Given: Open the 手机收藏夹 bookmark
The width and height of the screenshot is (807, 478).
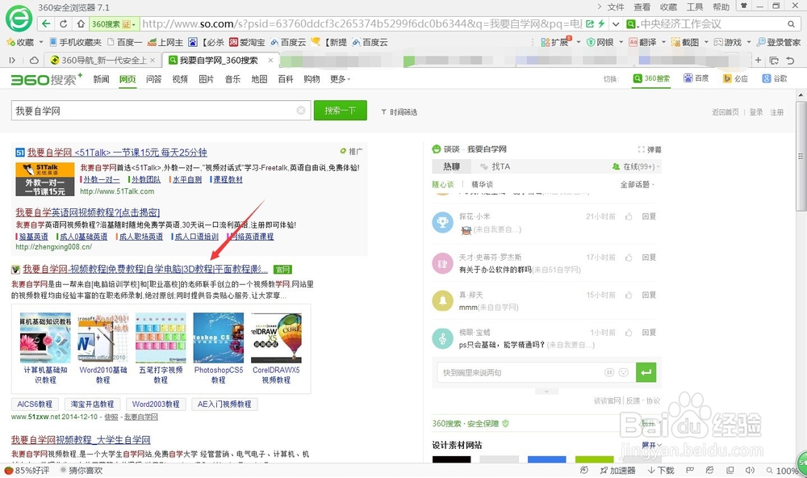Looking at the screenshot, I should click(x=75, y=42).
